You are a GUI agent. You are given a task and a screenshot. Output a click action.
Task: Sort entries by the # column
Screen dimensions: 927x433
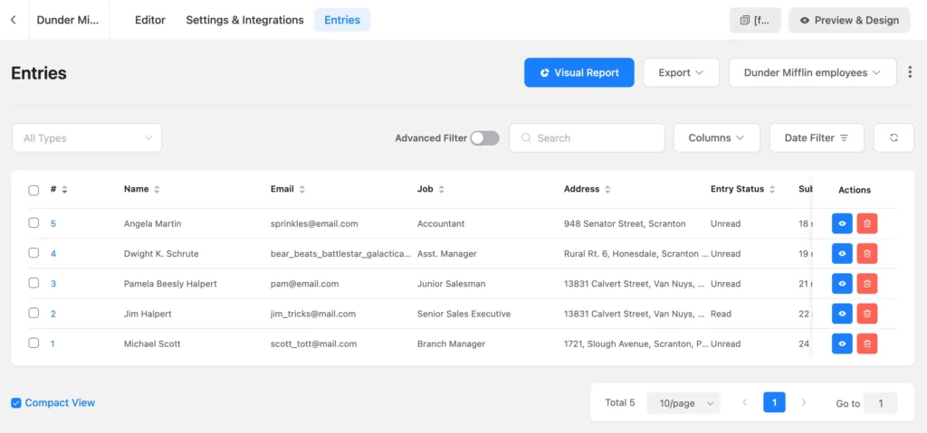(64, 190)
